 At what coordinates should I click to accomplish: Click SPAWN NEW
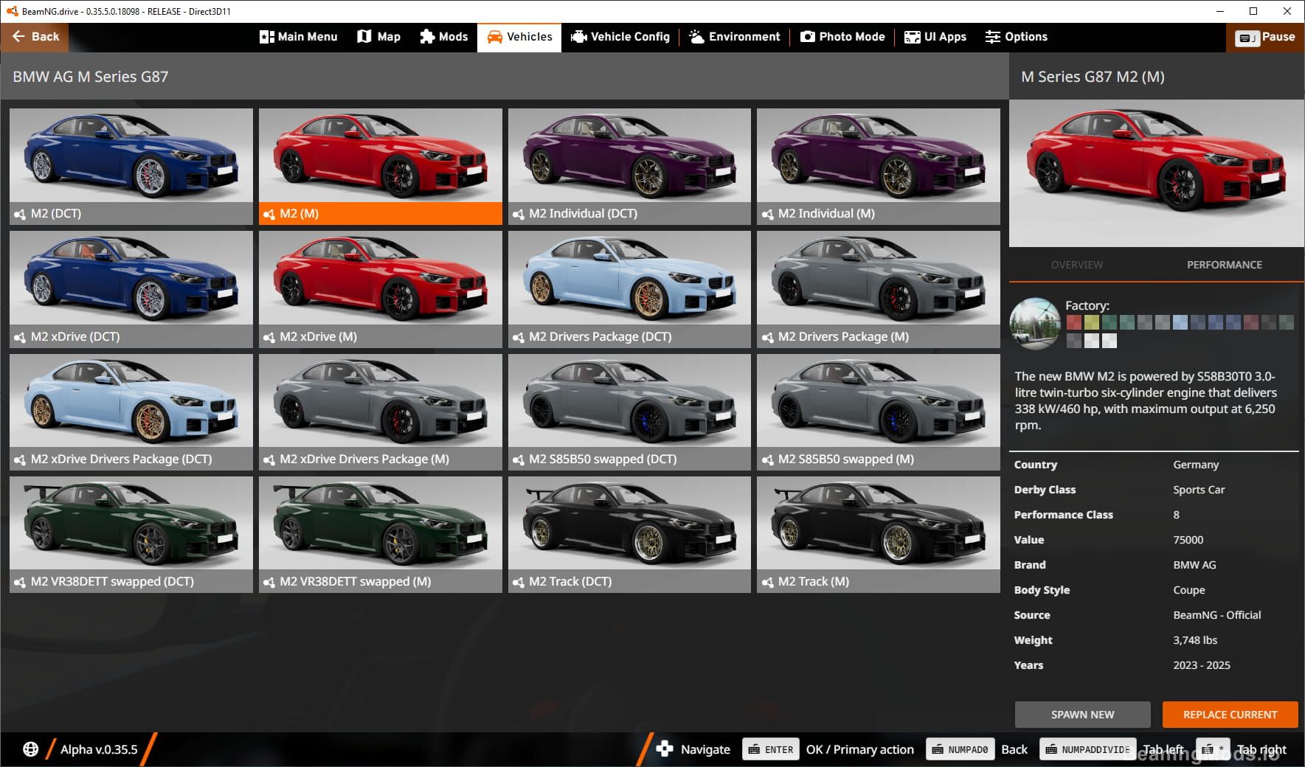[x=1083, y=715]
